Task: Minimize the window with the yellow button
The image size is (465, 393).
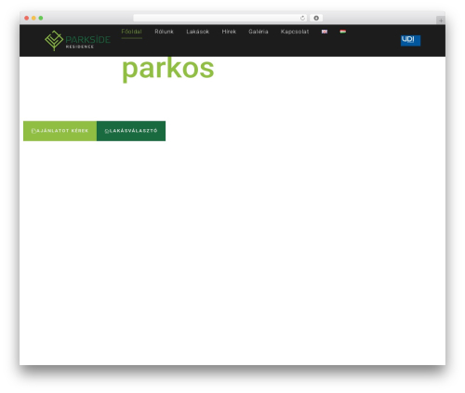Action: pyautogui.click(x=33, y=18)
